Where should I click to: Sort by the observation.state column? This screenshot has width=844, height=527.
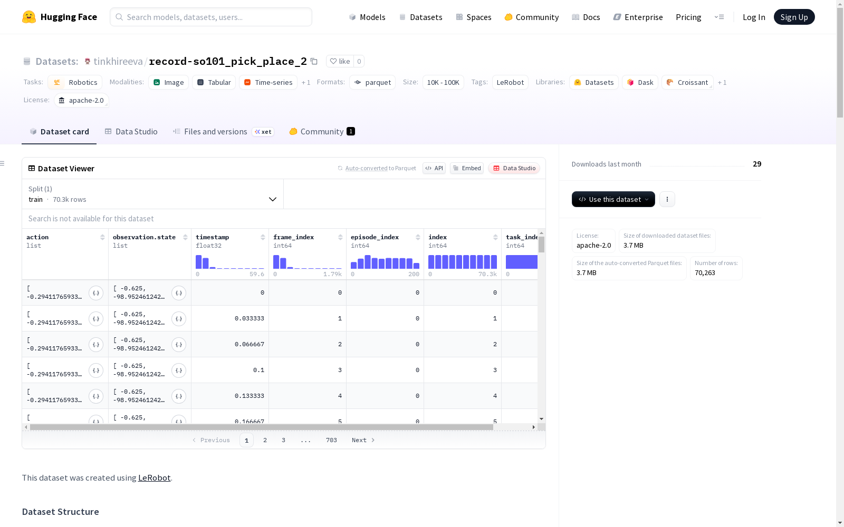click(185, 237)
